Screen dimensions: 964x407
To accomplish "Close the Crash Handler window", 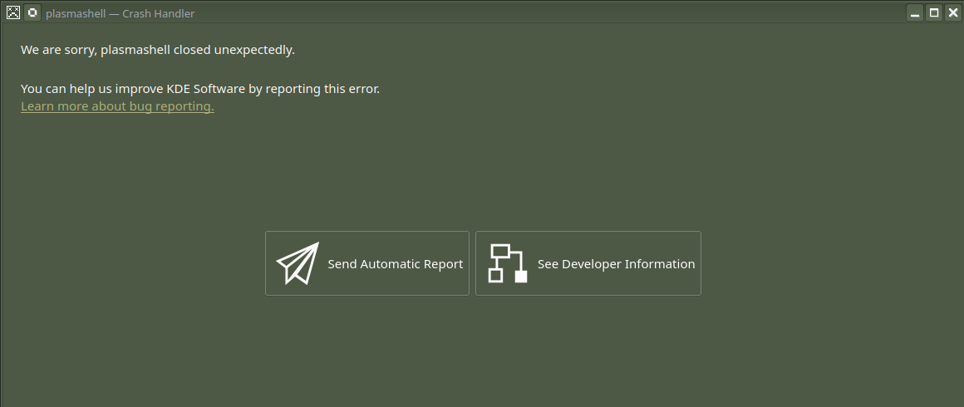I will [x=953, y=12].
